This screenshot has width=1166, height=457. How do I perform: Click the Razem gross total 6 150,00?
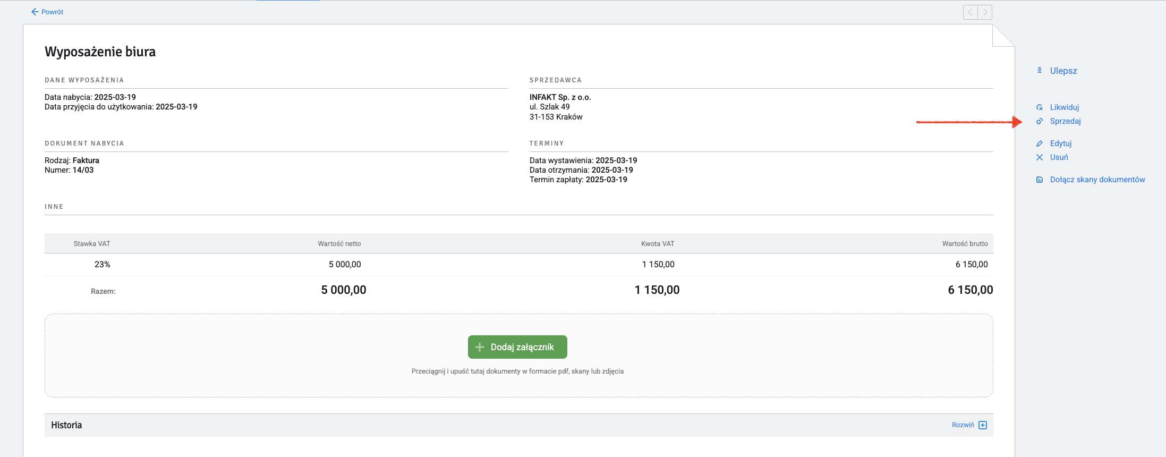[971, 290]
